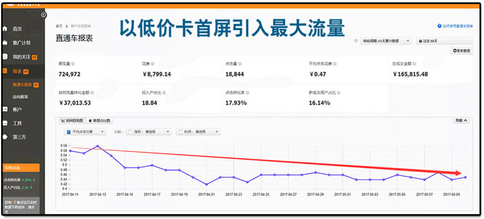The width and height of the screenshot is (484, 219).
Task: Click the 首页 home icon in sidebar
Action: coord(4,29)
